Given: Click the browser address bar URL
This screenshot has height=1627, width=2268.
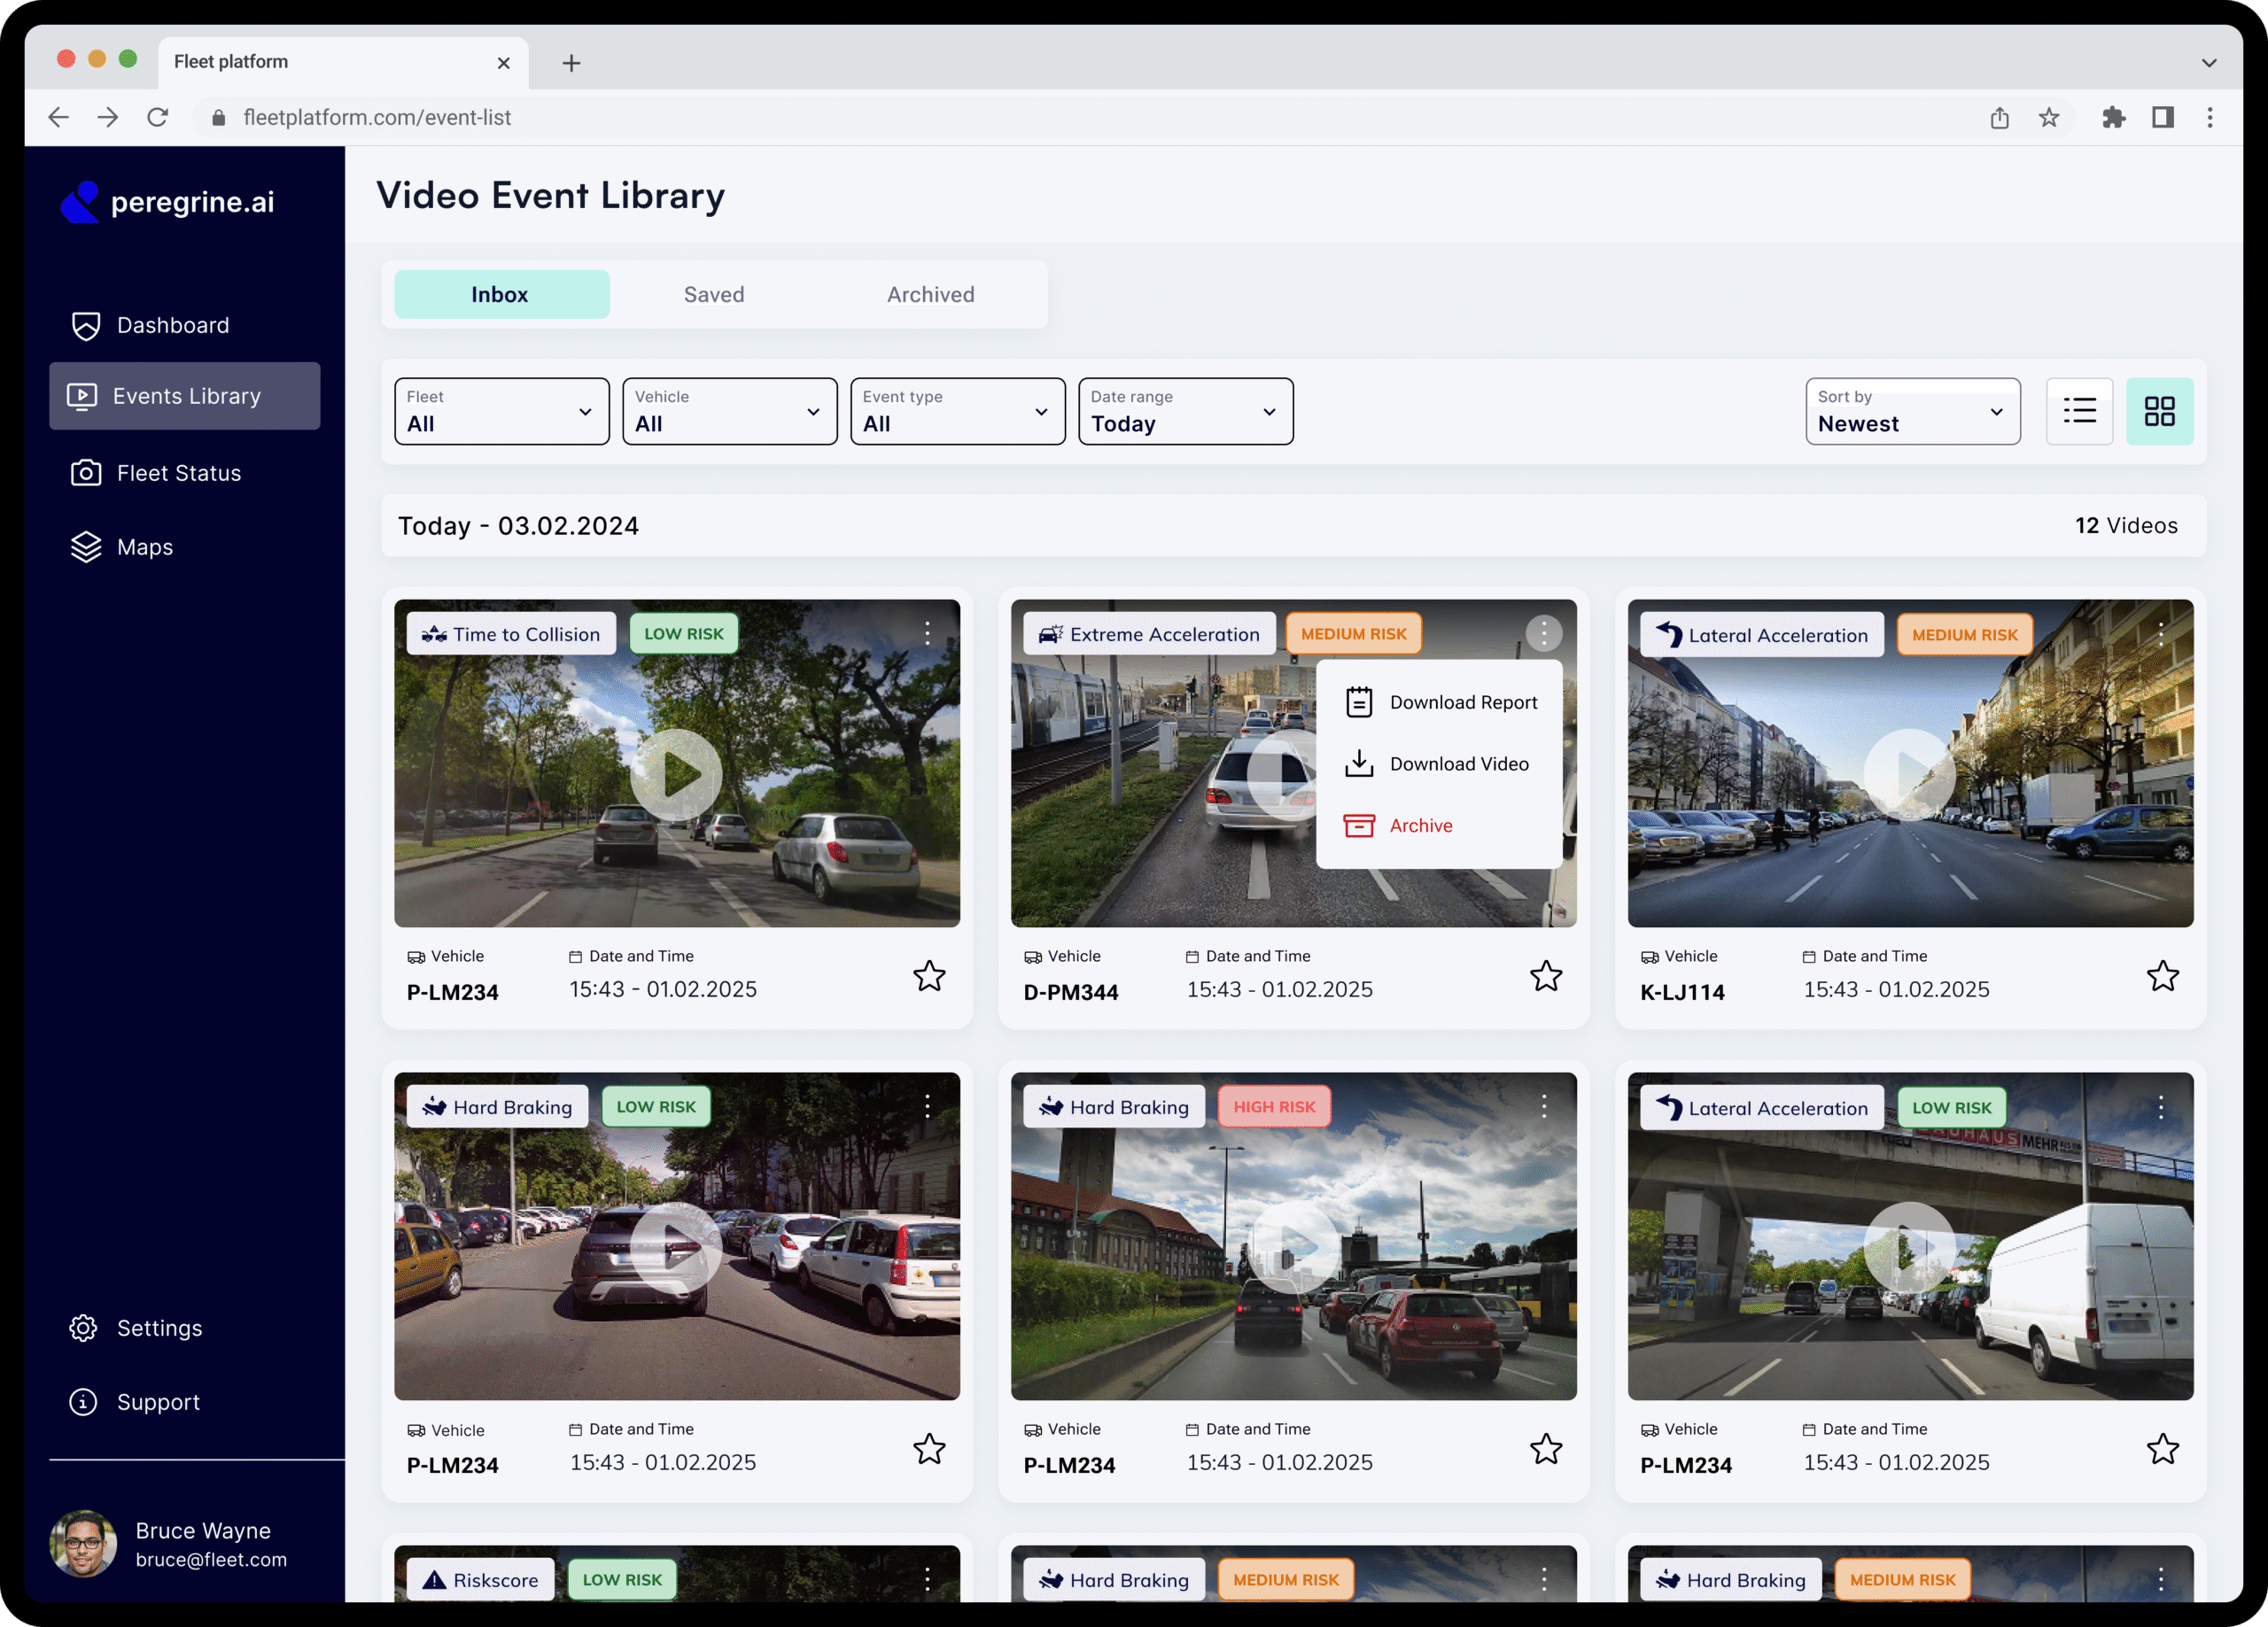Looking at the screenshot, I should coord(377,118).
